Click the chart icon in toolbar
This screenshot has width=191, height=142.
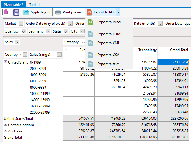click(6, 12)
